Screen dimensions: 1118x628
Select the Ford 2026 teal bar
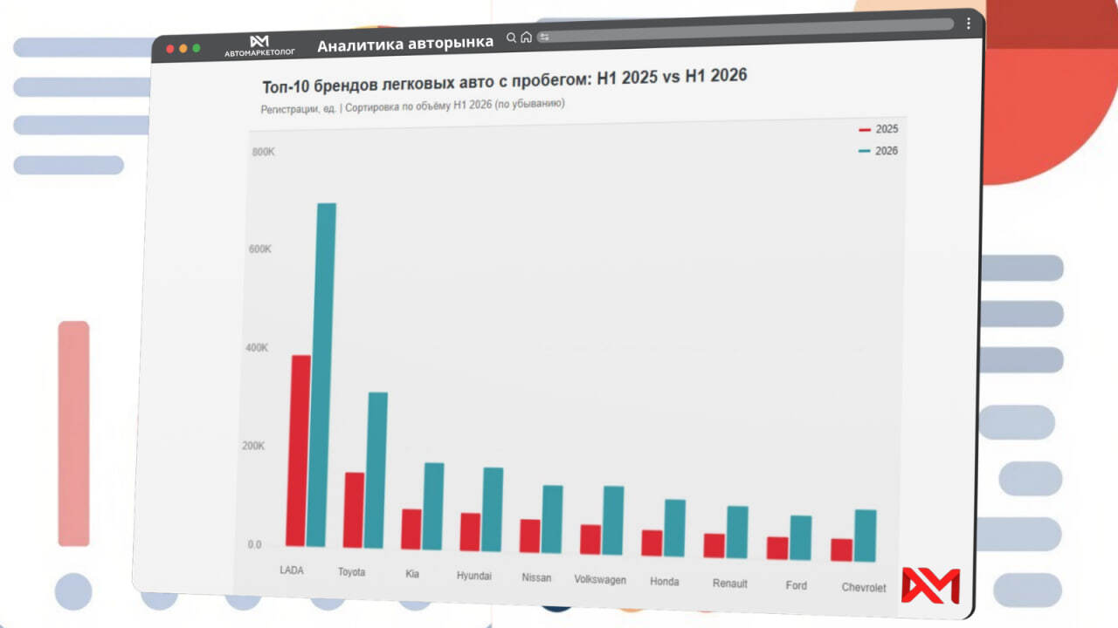tap(800, 538)
